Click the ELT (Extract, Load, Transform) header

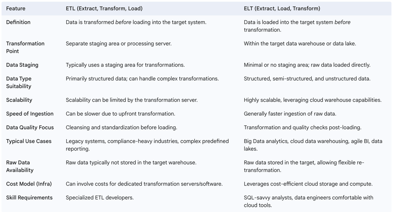coord(282,8)
